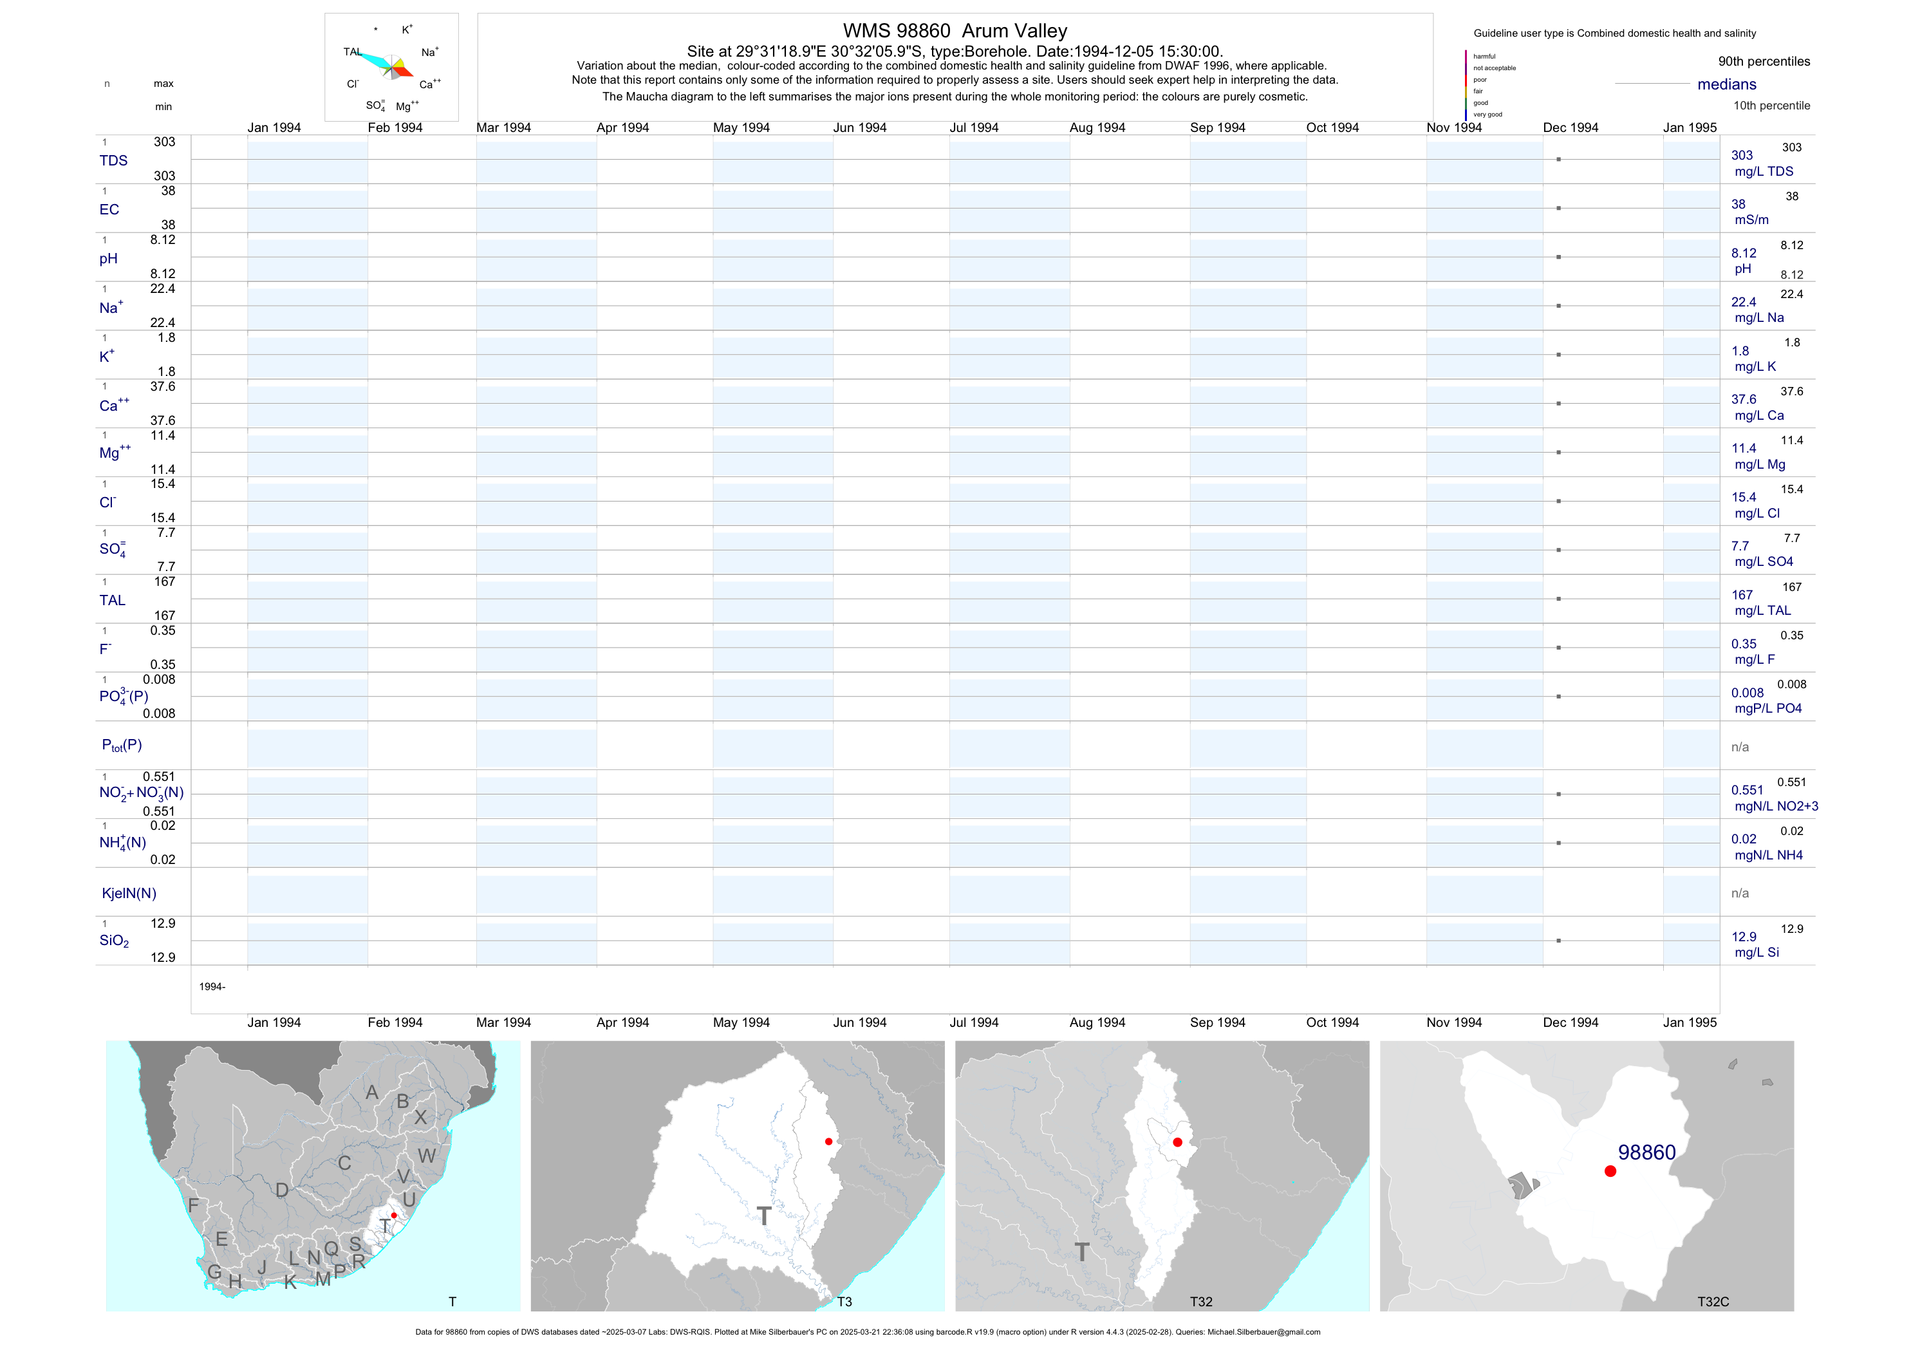
Task: Click the 90th percentiles legend text
Action: [x=1764, y=62]
